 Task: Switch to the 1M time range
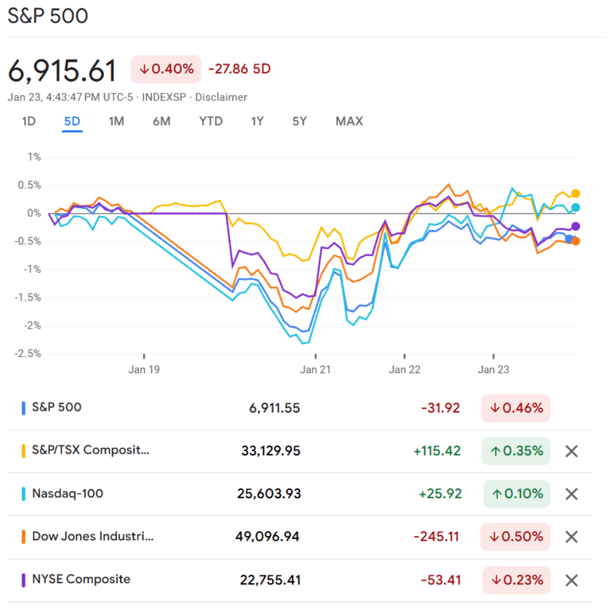coord(116,121)
